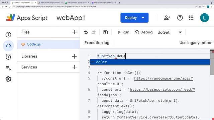Add a service using the Services plus
This screenshot has height=120, width=214.
[x=74, y=67]
